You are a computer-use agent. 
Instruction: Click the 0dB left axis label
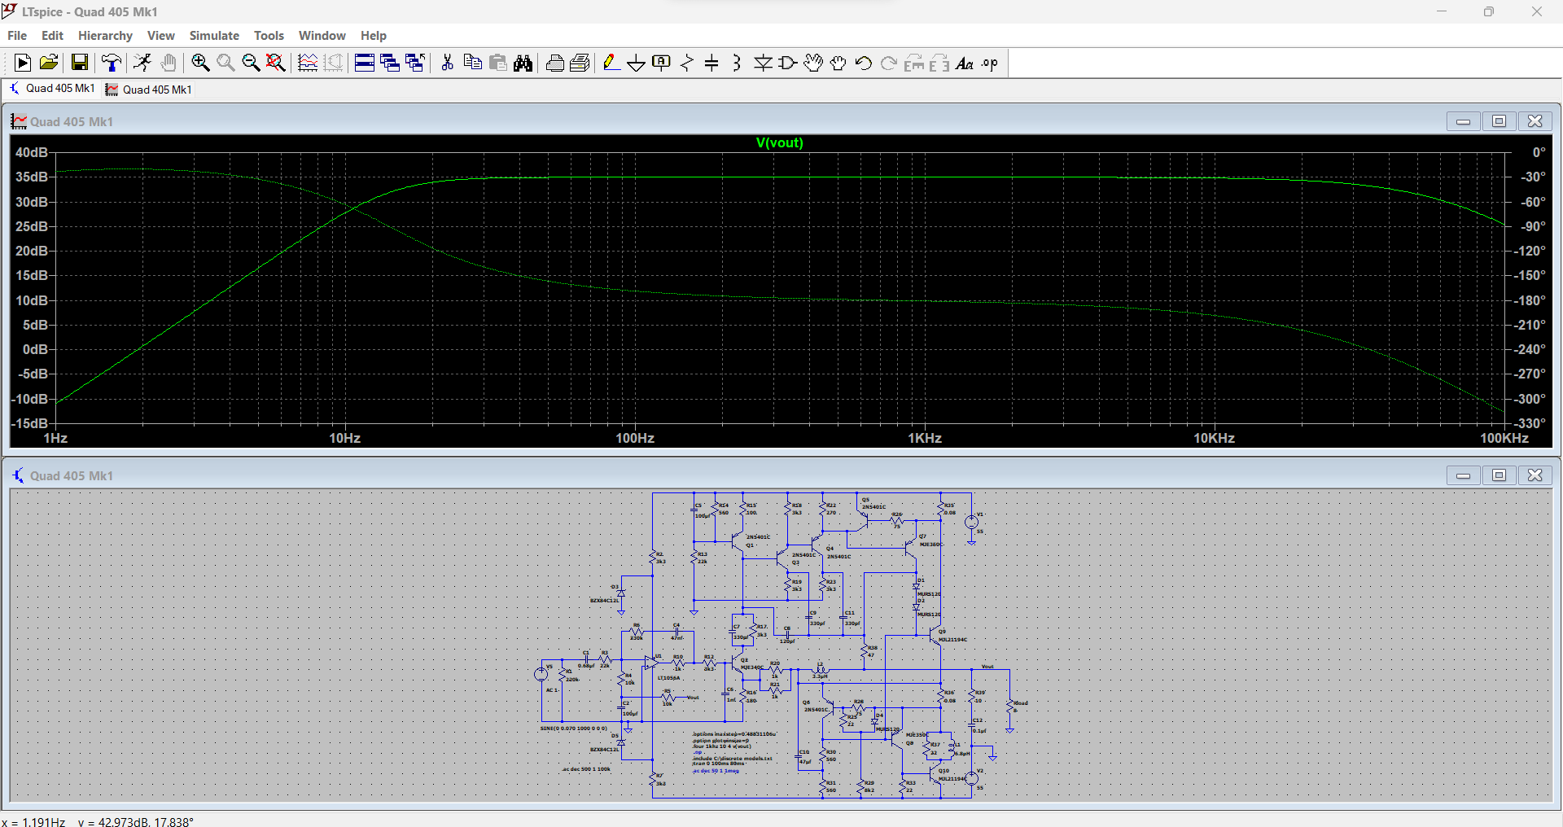pyautogui.click(x=35, y=349)
